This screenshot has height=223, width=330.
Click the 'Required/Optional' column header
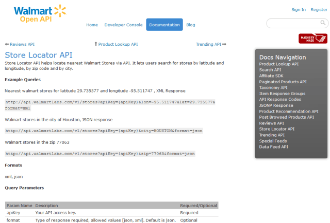coord(199,206)
